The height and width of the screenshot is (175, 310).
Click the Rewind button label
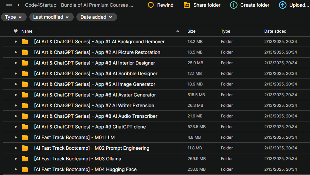coord(165,5)
